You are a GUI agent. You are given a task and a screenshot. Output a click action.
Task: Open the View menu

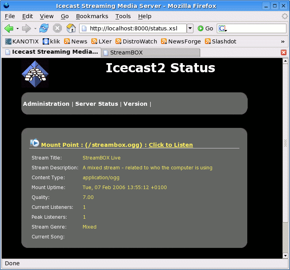pos(47,16)
